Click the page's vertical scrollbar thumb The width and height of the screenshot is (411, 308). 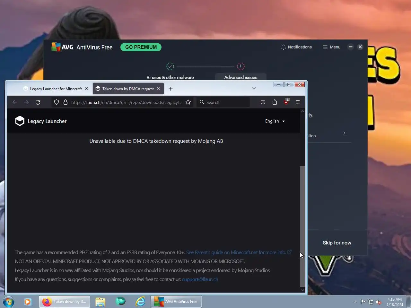click(x=302, y=226)
